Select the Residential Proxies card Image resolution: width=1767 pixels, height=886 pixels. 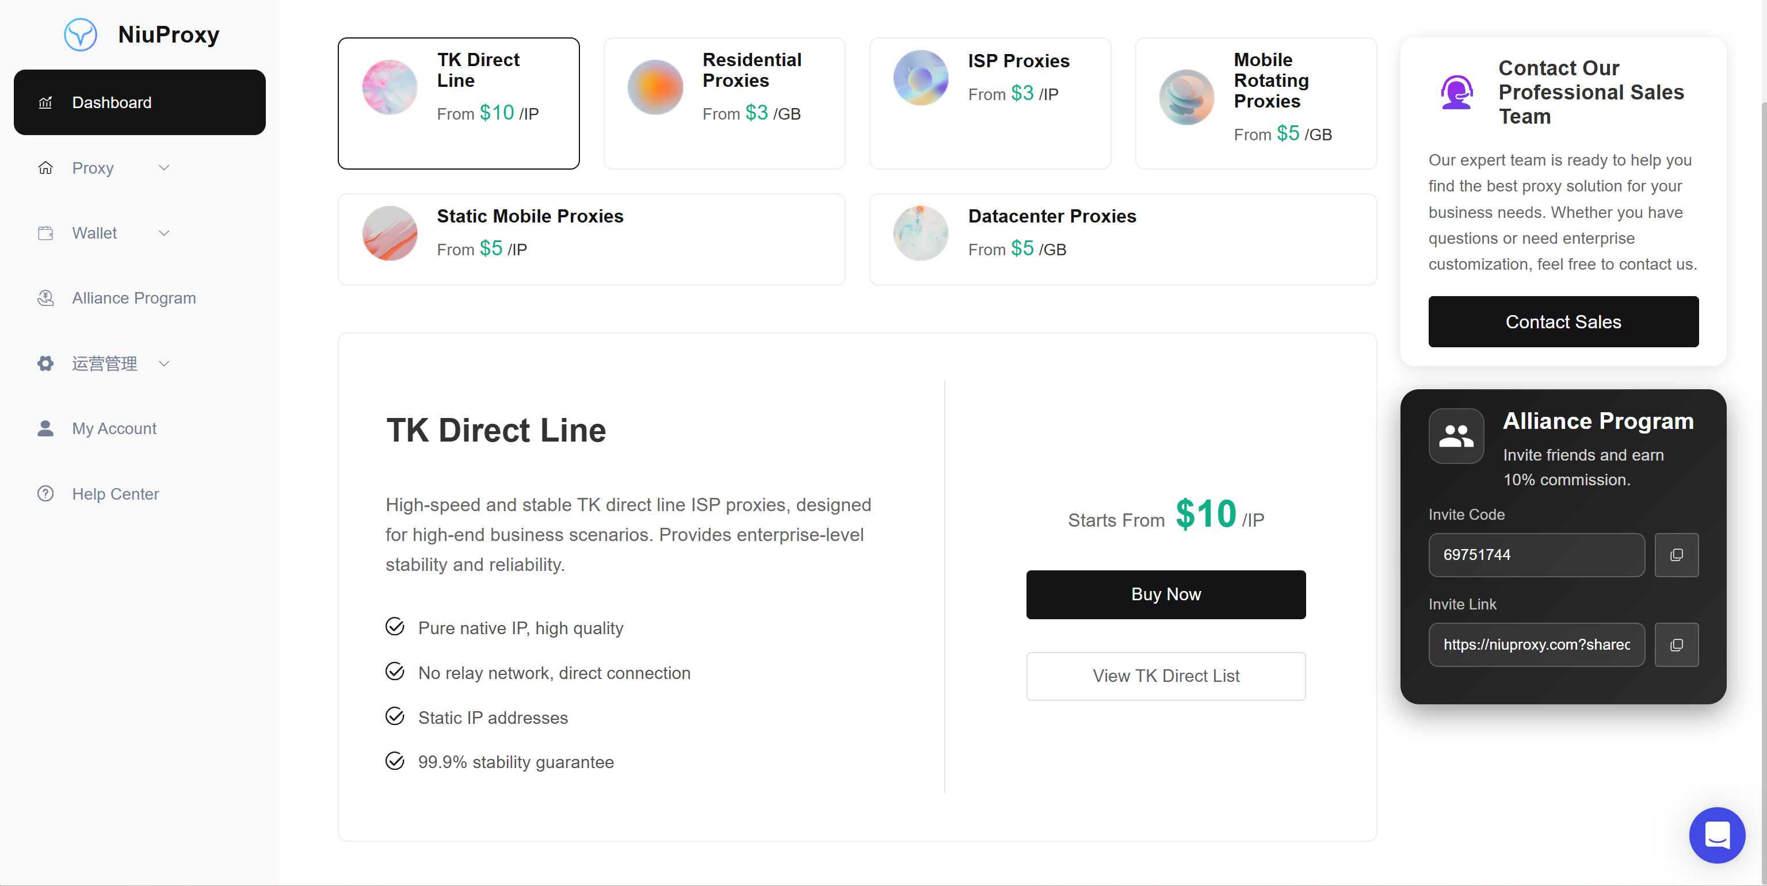[724, 103]
